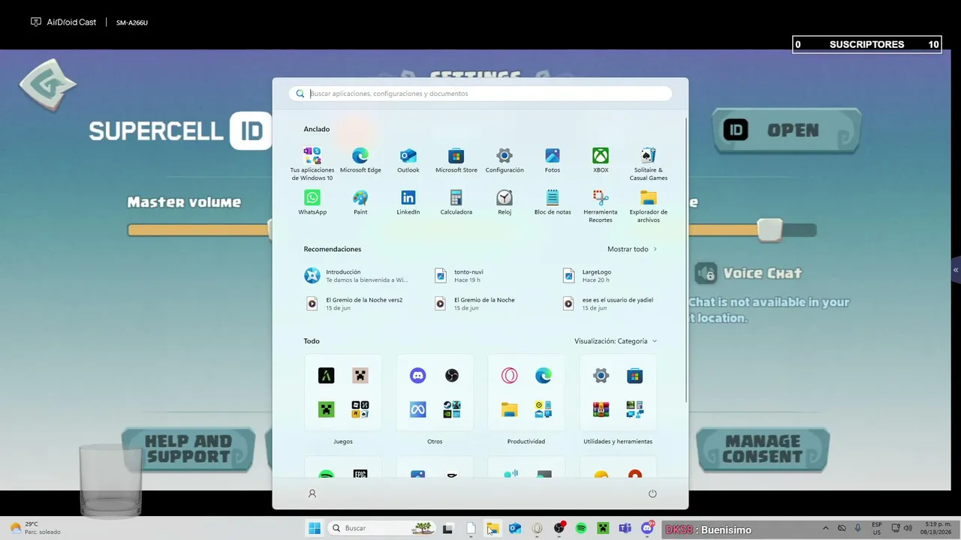Open Discord in the Otros category

tap(418, 376)
